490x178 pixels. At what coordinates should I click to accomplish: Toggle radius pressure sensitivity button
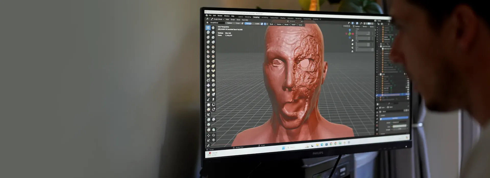pos(242,23)
